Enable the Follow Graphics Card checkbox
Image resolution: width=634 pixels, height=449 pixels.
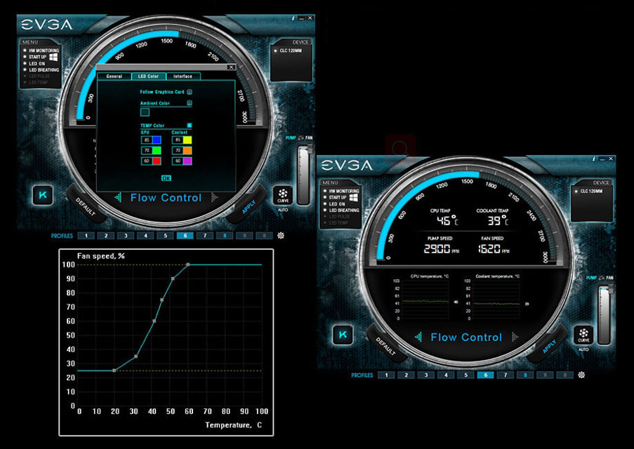[190, 91]
